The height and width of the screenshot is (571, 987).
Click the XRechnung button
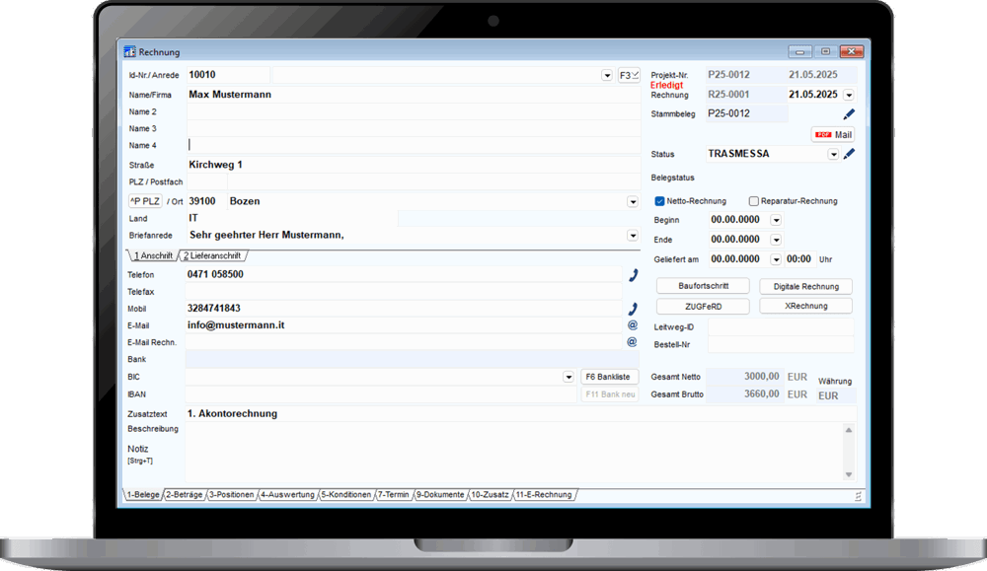pyautogui.click(x=805, y=307)
